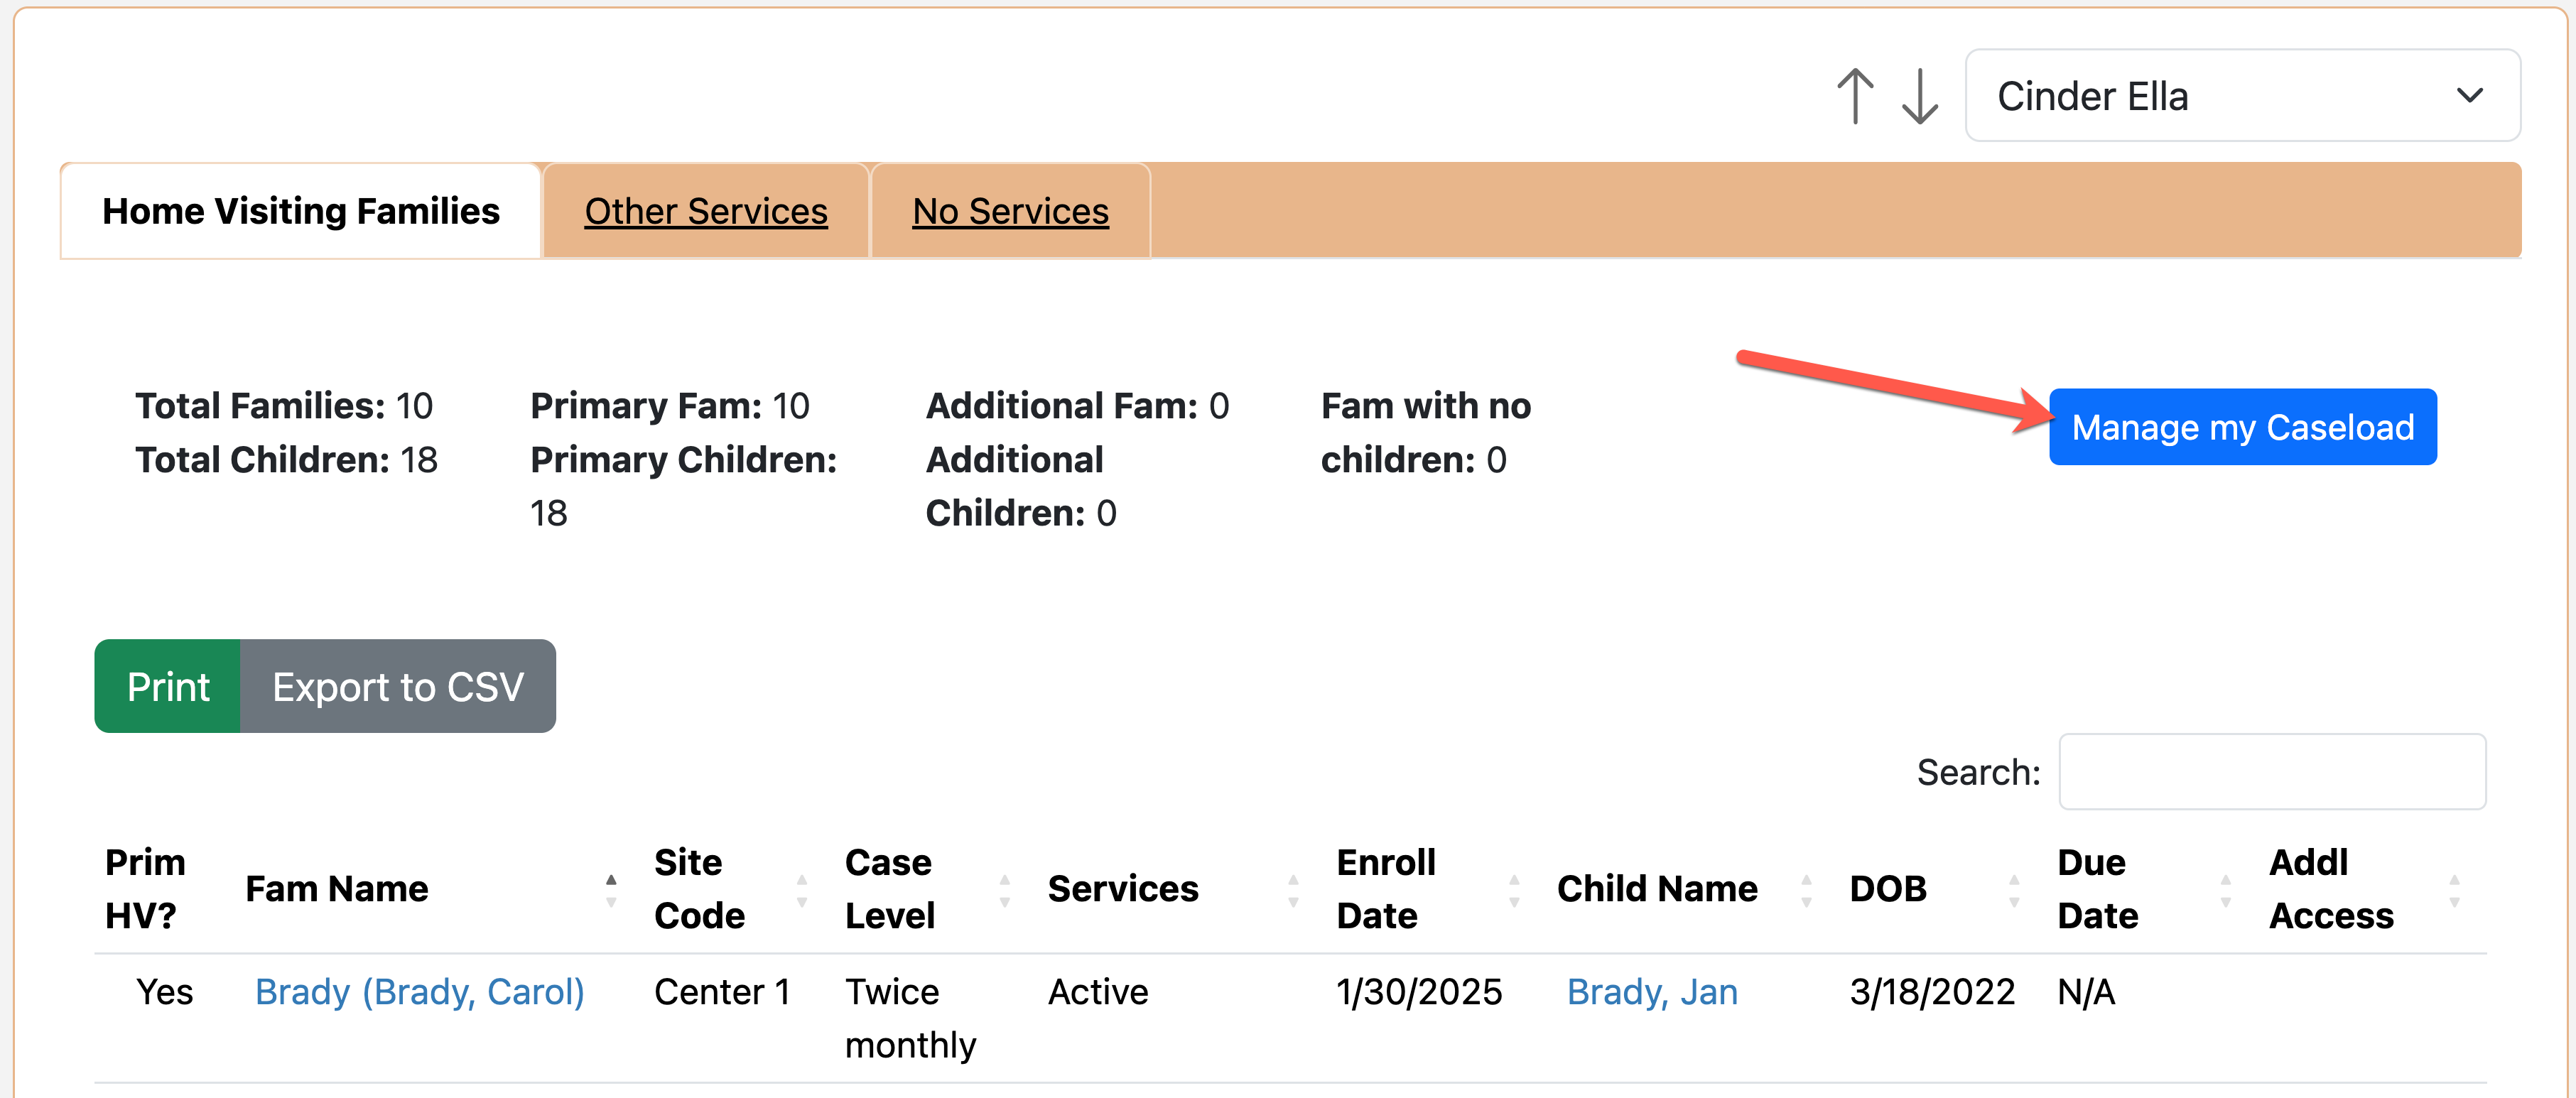Click the up arrow icon beside staff selector
The width and height of the screenshot is (2576, 1098).
(x=1855, y=96)
